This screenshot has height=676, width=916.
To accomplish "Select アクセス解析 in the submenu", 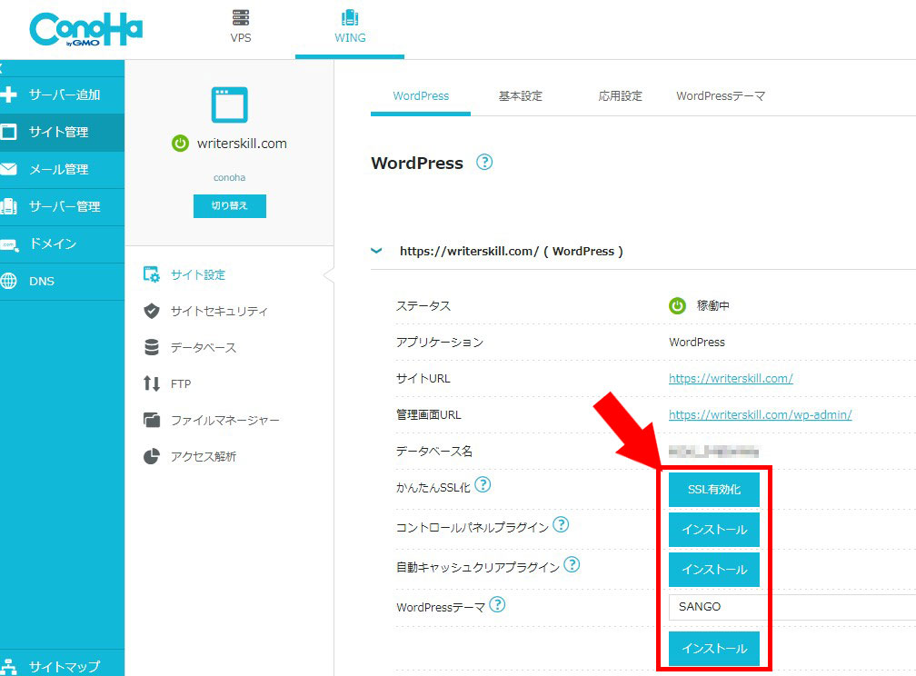I will [204, 457].
